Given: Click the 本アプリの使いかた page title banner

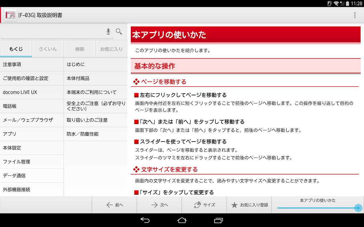Looking at the screenshot, I should 246,35.
